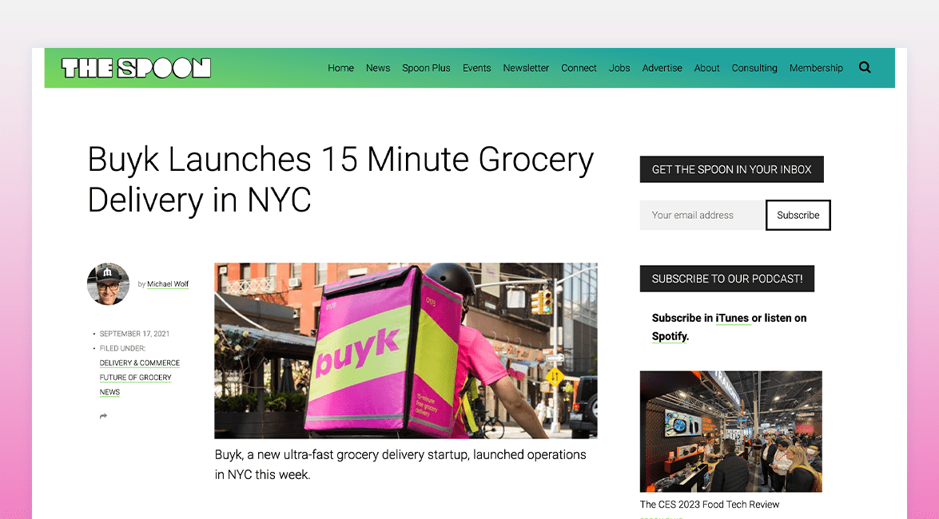Click the Buyk delivery backpack image
939x519 pixels.
coord(405,351)
